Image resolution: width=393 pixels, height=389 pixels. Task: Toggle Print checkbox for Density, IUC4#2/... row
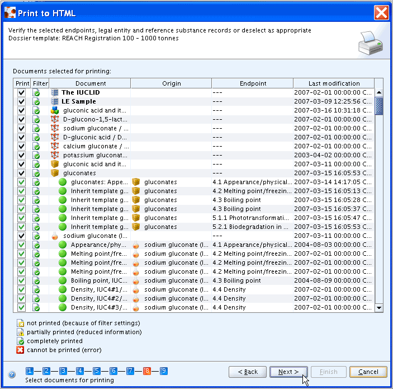tap(22, 298)
